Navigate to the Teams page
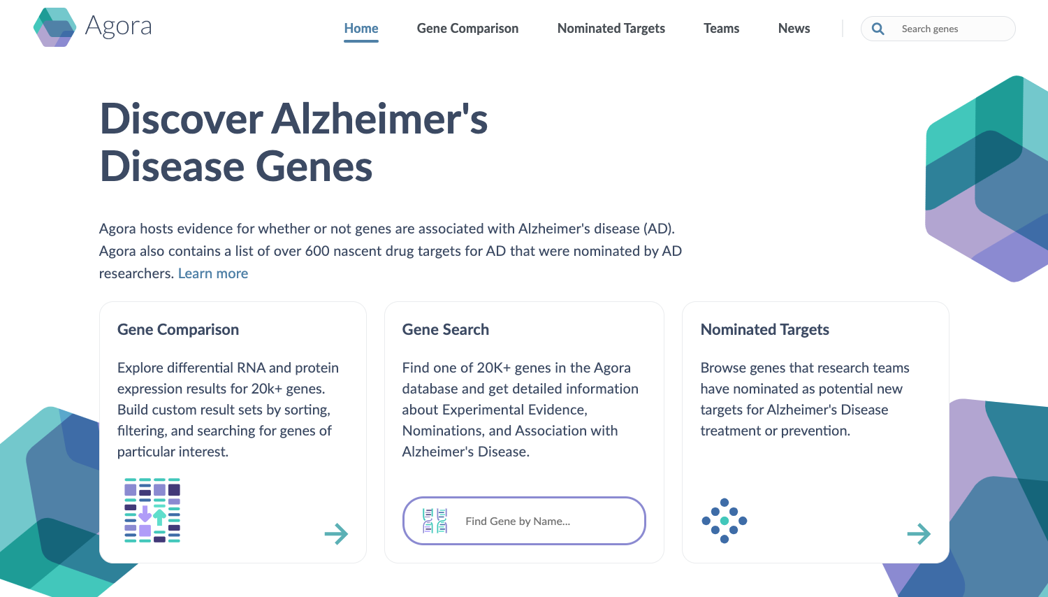 [x=721, y=29]
